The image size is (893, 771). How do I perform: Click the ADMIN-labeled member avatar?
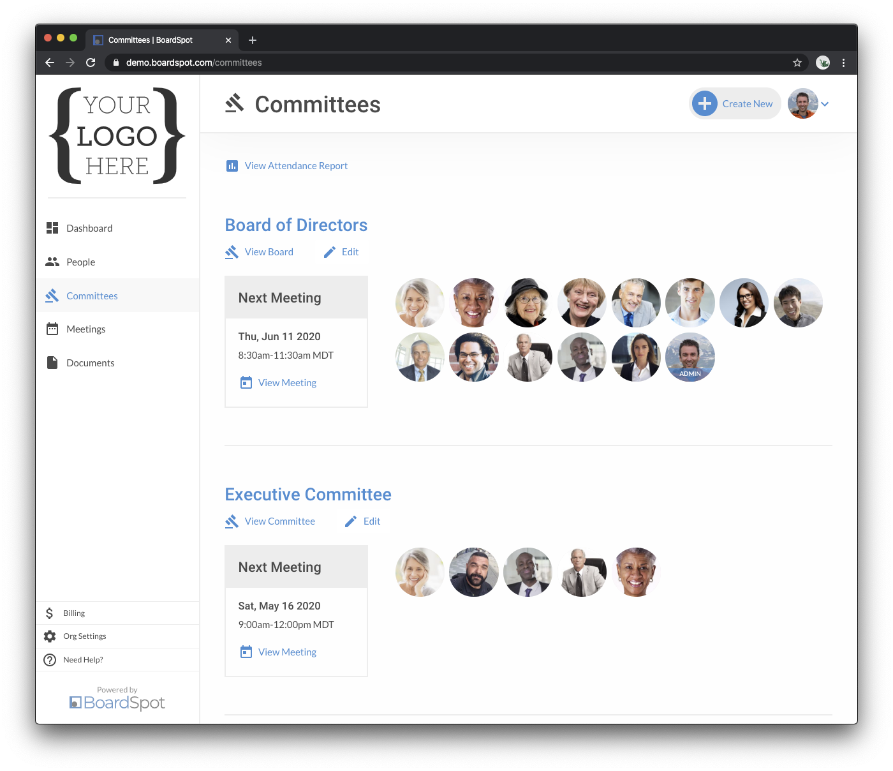pos(690,357)
